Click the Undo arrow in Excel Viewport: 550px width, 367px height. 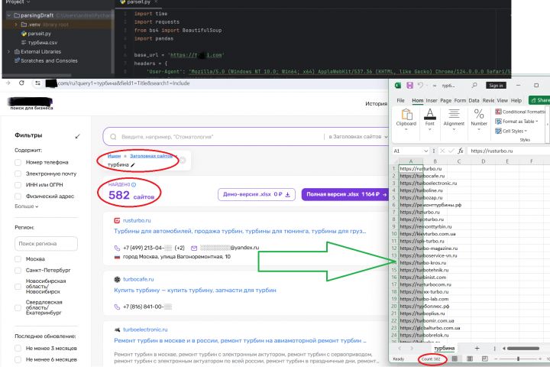421,85
